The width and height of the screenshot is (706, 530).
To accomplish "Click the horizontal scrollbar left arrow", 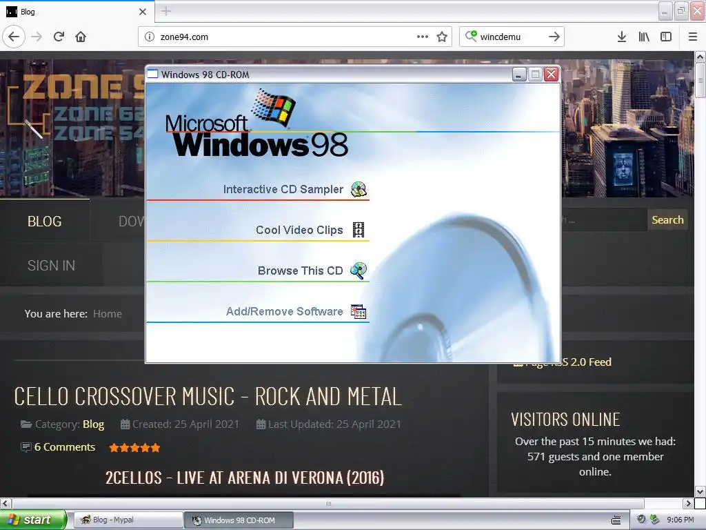I will [6, 503].
